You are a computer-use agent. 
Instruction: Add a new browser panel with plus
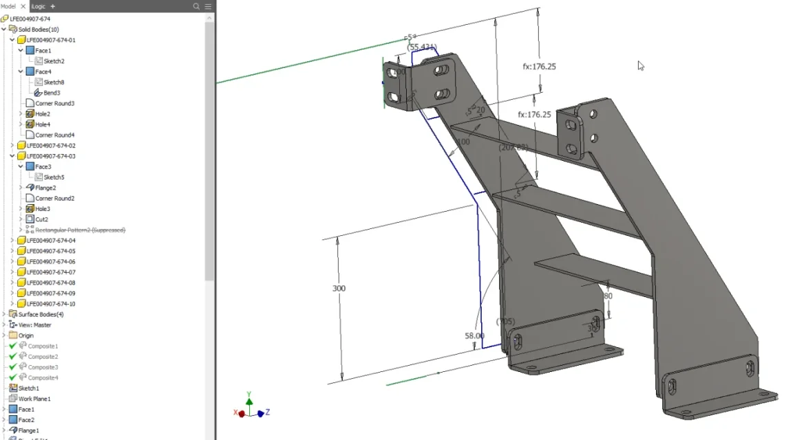point(52,6)
